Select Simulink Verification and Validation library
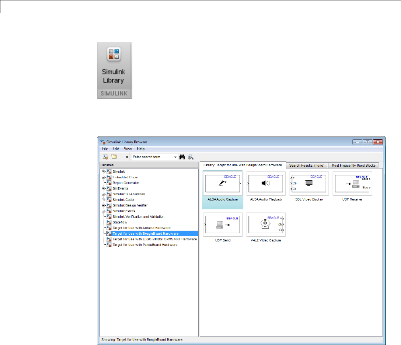 point(138,217)
